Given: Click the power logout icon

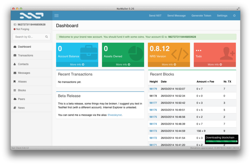Looking at the screenshot, I should pos(234,15).
